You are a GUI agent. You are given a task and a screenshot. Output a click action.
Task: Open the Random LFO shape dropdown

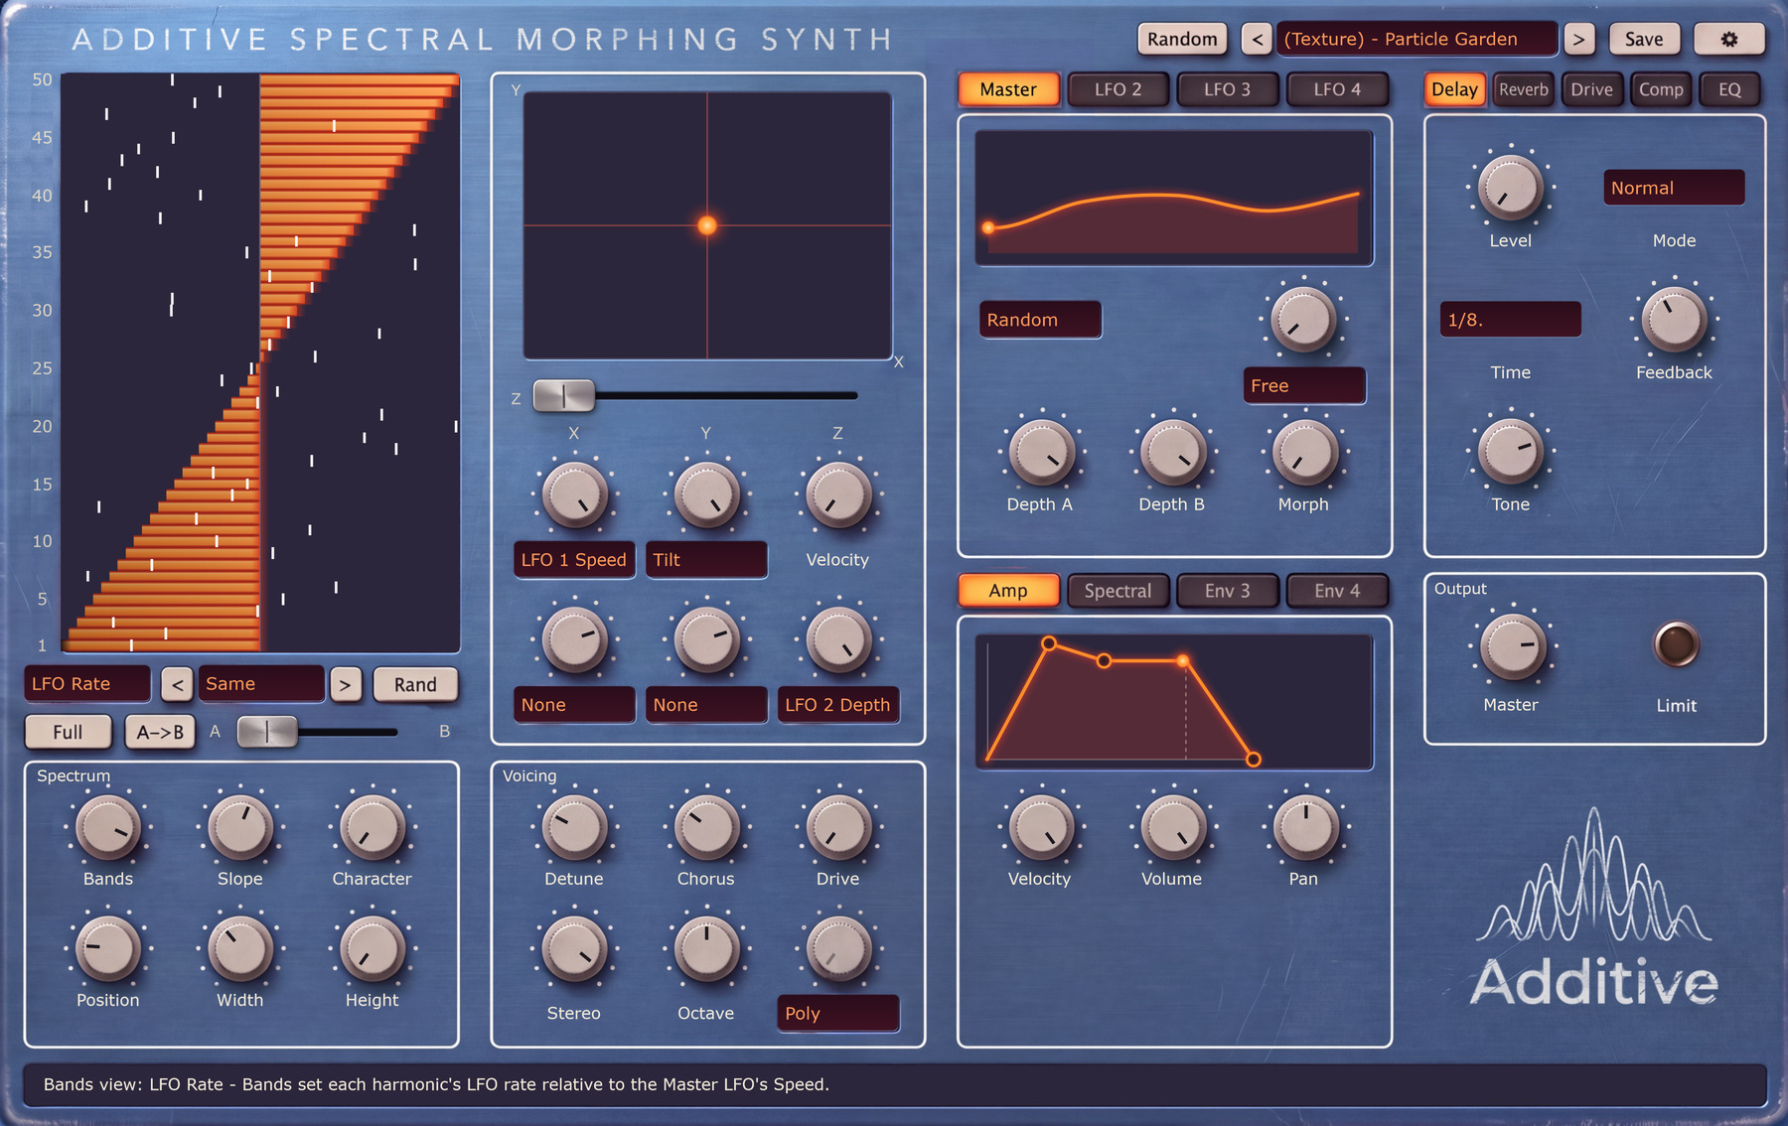pos(1040,320)
